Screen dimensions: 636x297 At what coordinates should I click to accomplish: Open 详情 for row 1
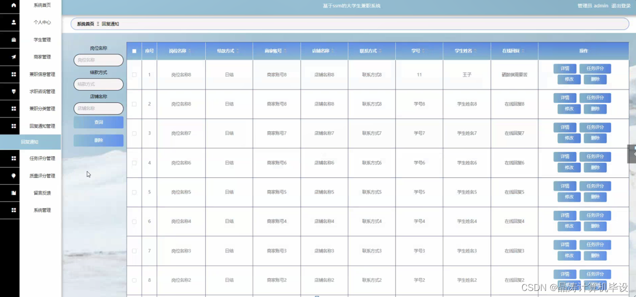click(565, 69)
